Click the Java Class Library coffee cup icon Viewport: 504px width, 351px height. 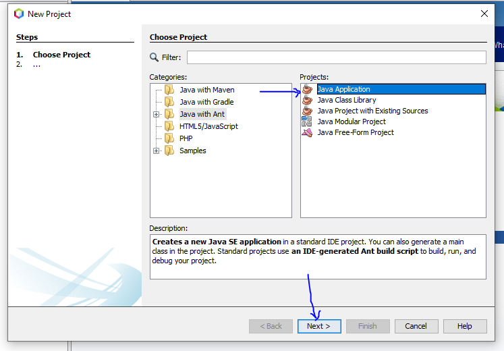click(x=307, y=100)
